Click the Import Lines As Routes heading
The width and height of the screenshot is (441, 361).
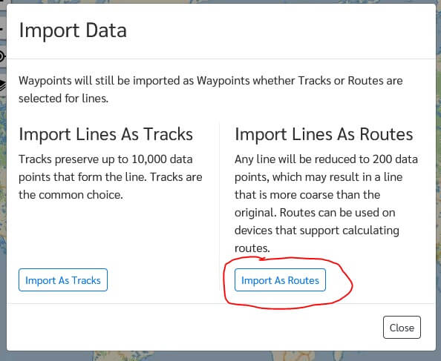324,134
